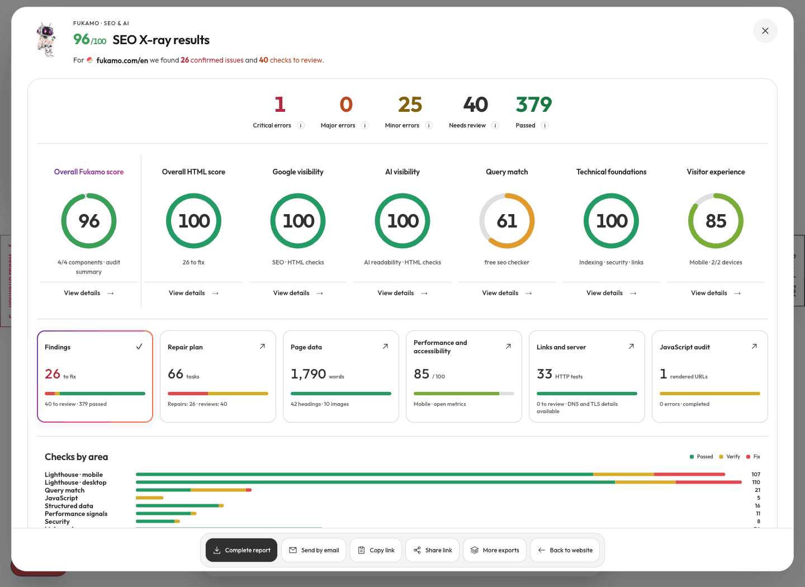This screenshot has width=805, height=587.
Task: Click the Passed legend marker
Action: point(692,457)
